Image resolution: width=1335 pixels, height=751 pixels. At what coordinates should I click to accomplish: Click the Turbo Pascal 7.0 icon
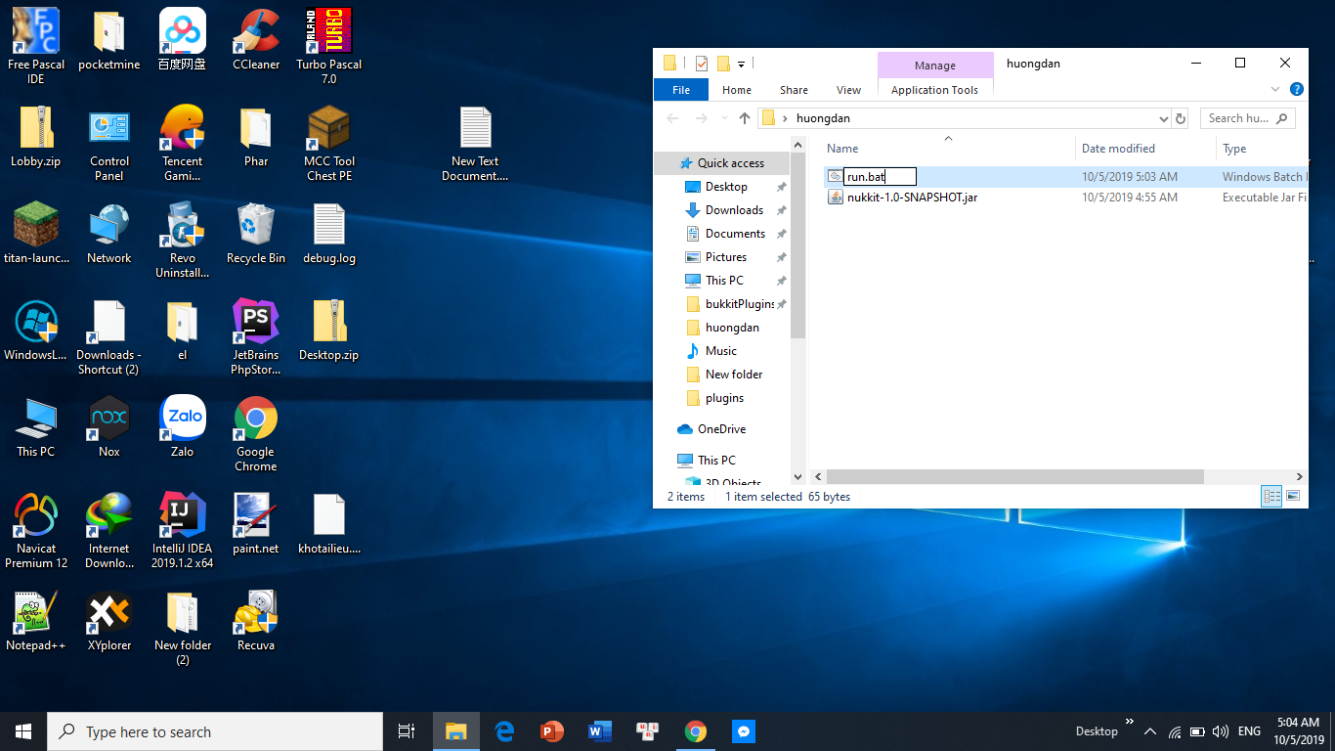point(328,32)
